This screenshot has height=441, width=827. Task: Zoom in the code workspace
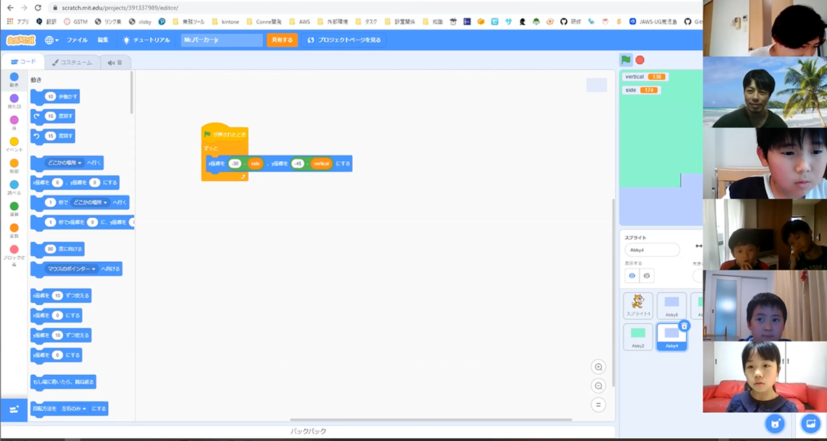tap(598, 367)
